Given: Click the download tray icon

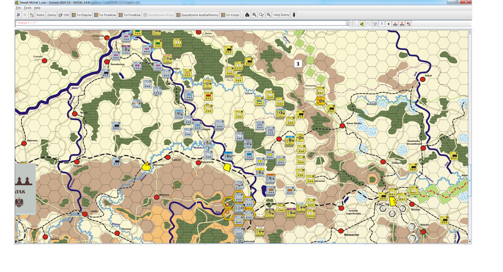Looking at the screenshot, I should 395,24.
